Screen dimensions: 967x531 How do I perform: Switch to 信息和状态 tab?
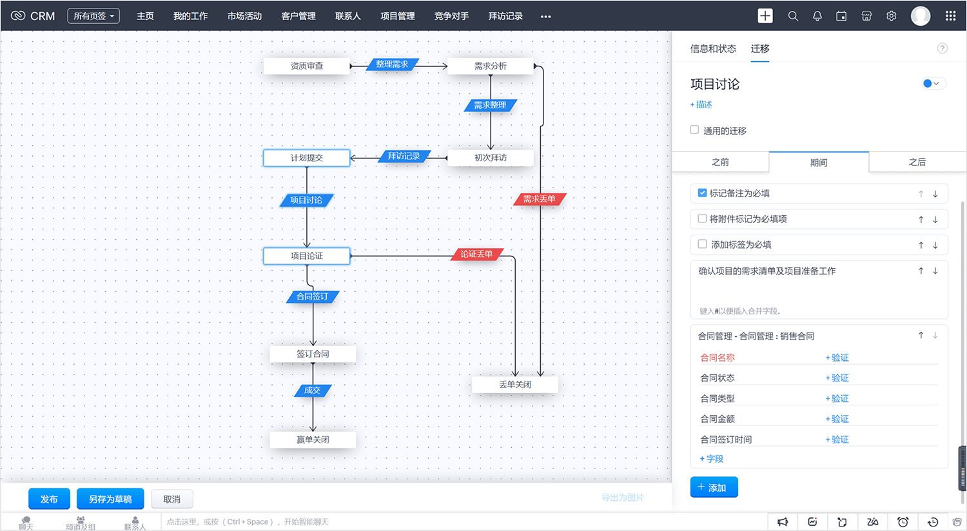713,48
